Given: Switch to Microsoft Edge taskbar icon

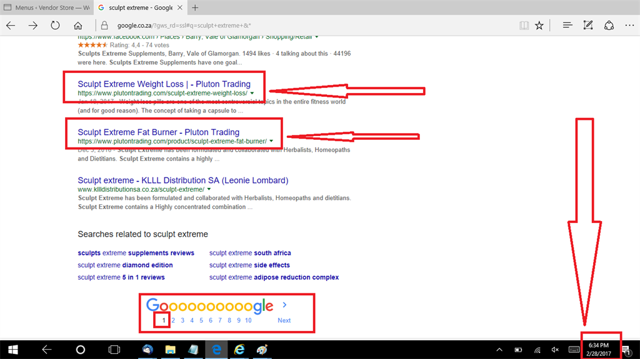Looking at the screenshot, I should [216, 350].
